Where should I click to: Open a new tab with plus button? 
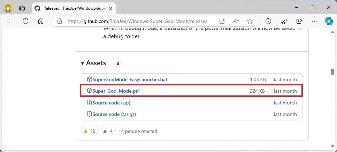[123, 8]
